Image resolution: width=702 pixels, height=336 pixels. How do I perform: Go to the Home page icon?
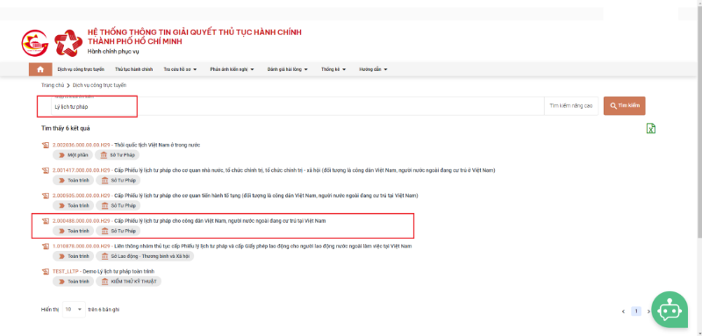click(40, 69)
